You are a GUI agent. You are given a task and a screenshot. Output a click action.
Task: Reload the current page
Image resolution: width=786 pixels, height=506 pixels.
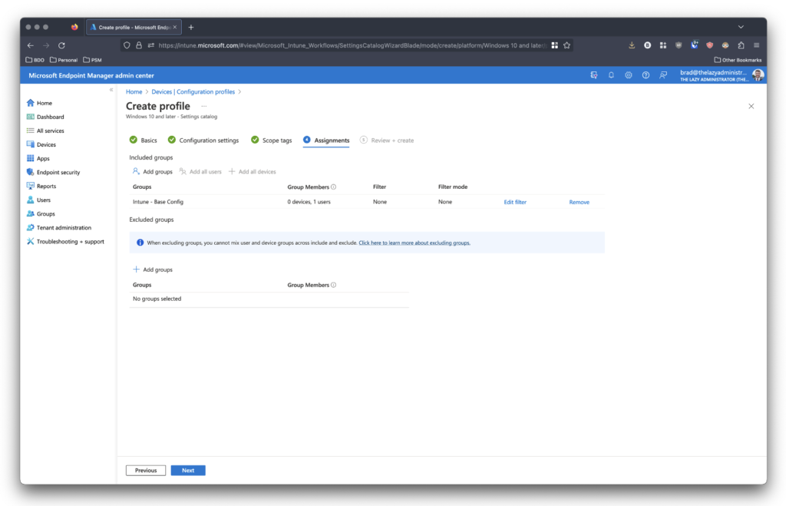tap(61, 45)
